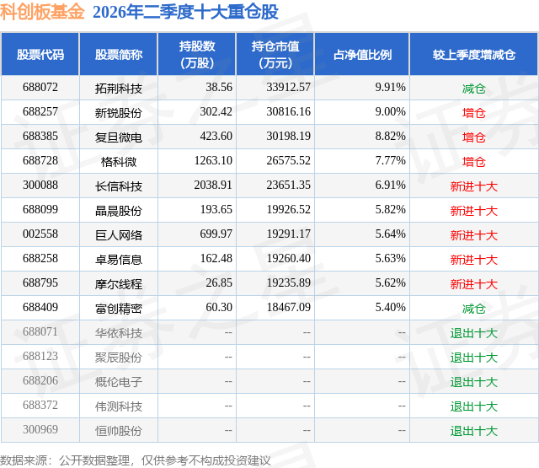Click the share count 302.42
The width and height of the screenshot is (539, 468).
point(216,112)
